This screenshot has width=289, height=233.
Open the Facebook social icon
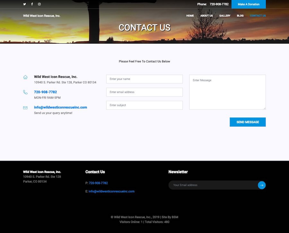(x=32, y=4)
